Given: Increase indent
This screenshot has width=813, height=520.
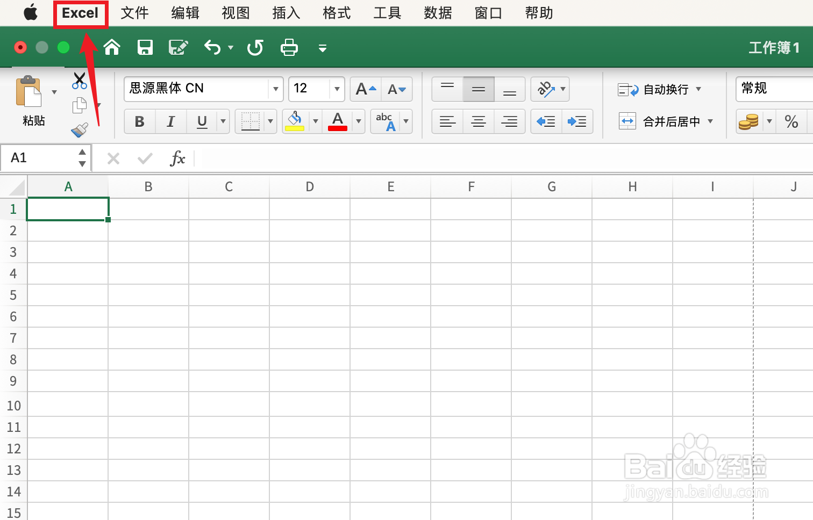Looking at the screenshot, I should [577, 121].
